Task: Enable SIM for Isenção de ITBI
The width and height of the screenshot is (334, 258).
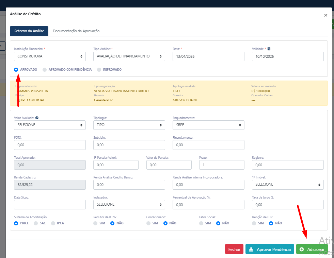Action: pyautogui.click(x=254, y=223)
